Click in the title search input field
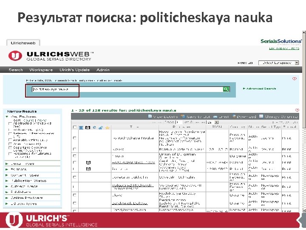306x230 pixels. pos(127,89)
